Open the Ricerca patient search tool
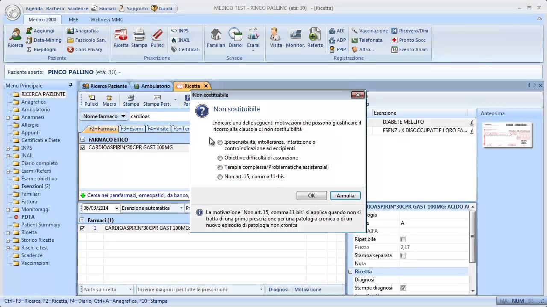Screen dimensions: 547x307 click(x=15, y=38)
